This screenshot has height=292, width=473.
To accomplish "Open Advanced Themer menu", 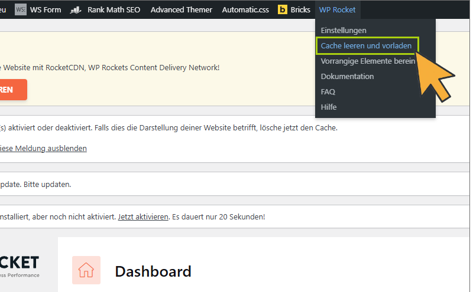I will 182,9.
